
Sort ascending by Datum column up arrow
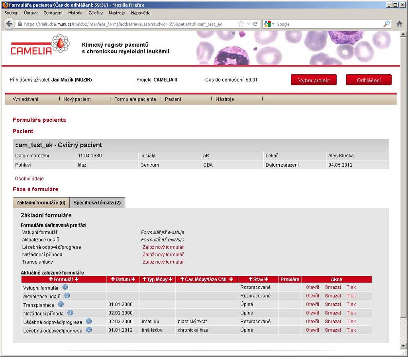click(x=113, y=279)
